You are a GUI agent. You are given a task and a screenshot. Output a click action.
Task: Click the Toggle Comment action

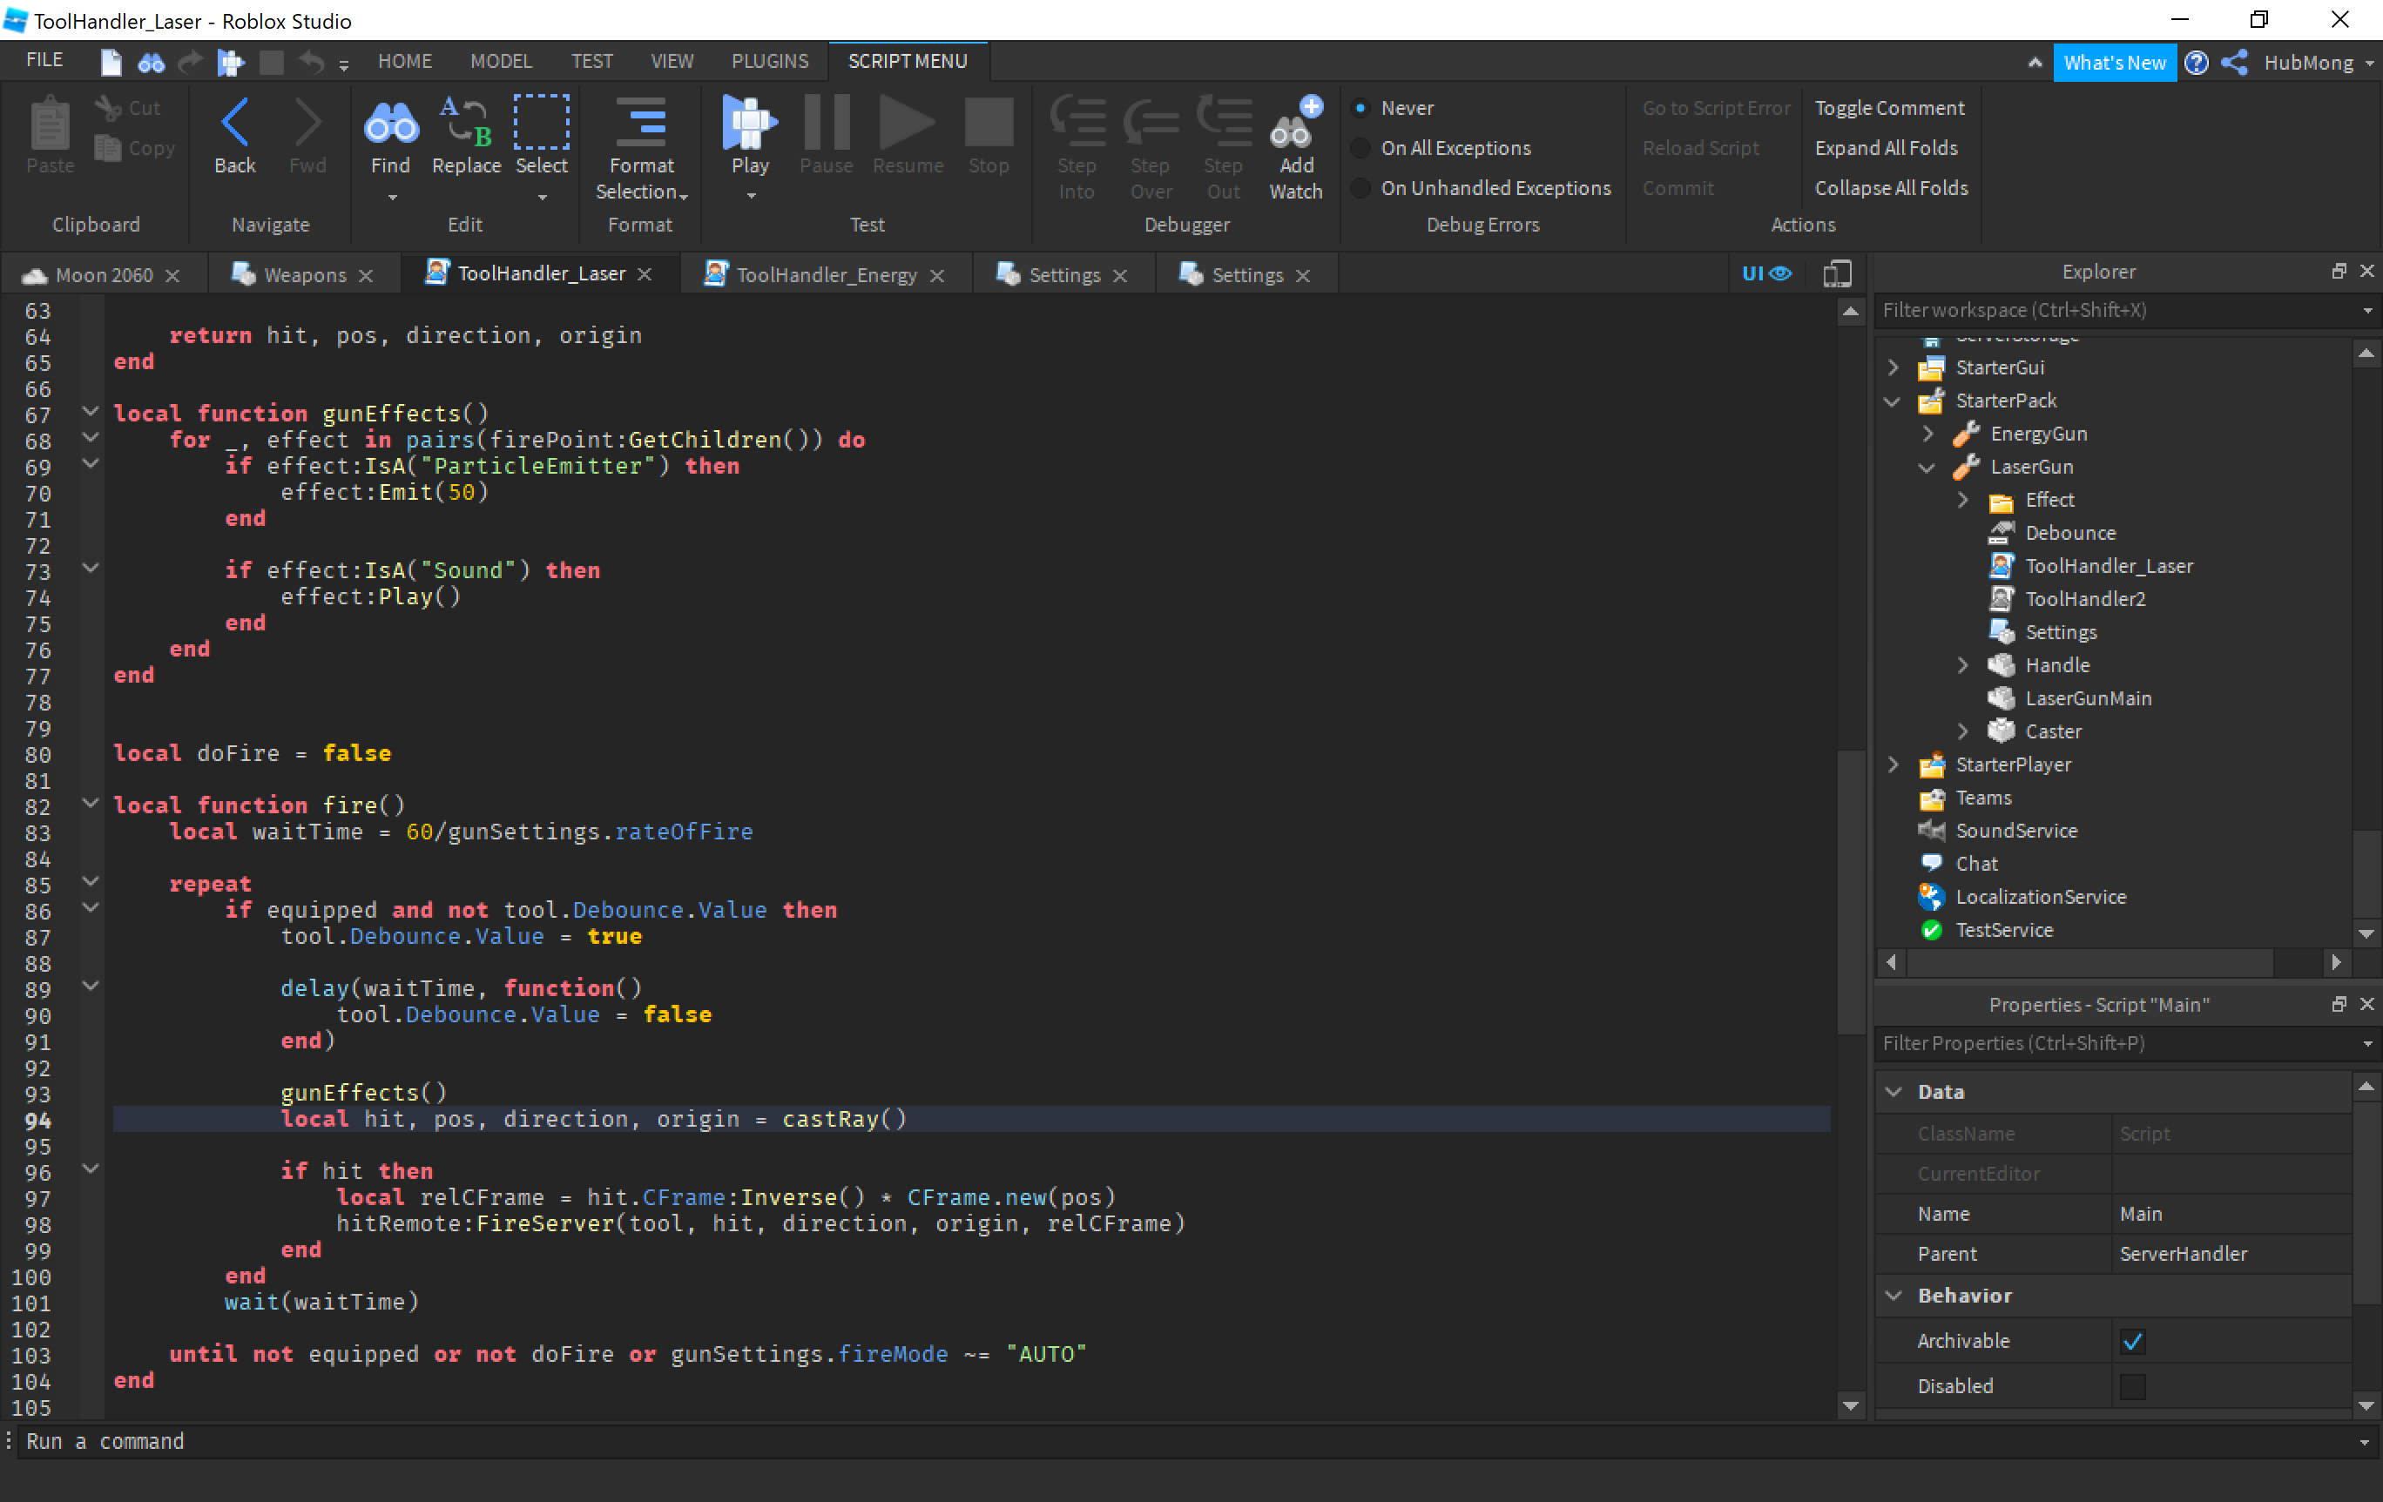click(x=1888, y=108)
